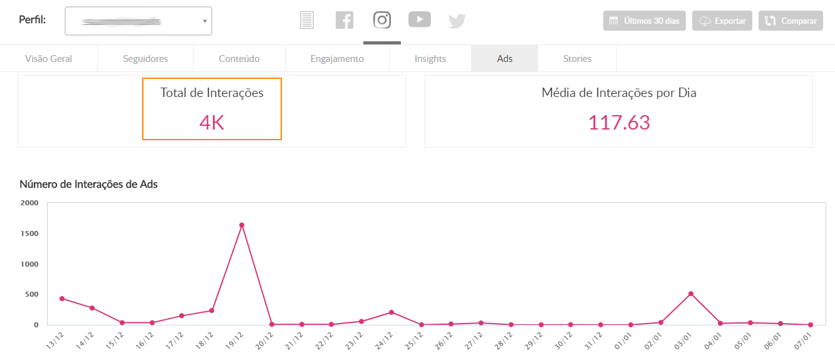Expand the Perfil profile dropdown
The height and width of the screenshot is (353, 835).
click(x=138, y=21)
